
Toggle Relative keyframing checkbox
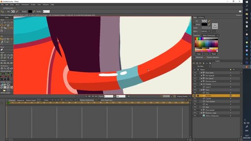point(78,100)
